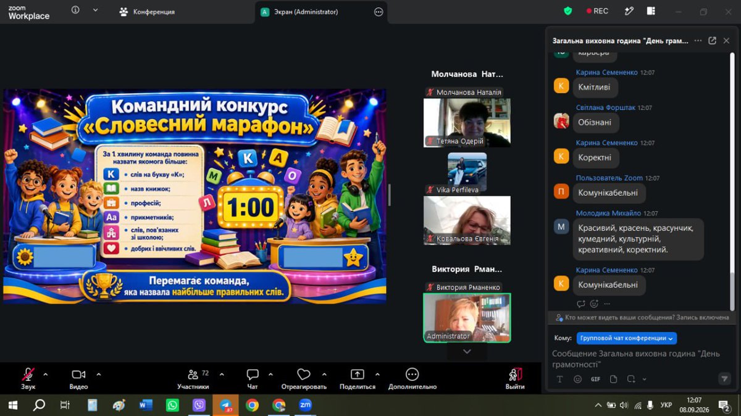
Task: Expand audio options arrow next to Звук
Action: point(45,374)
